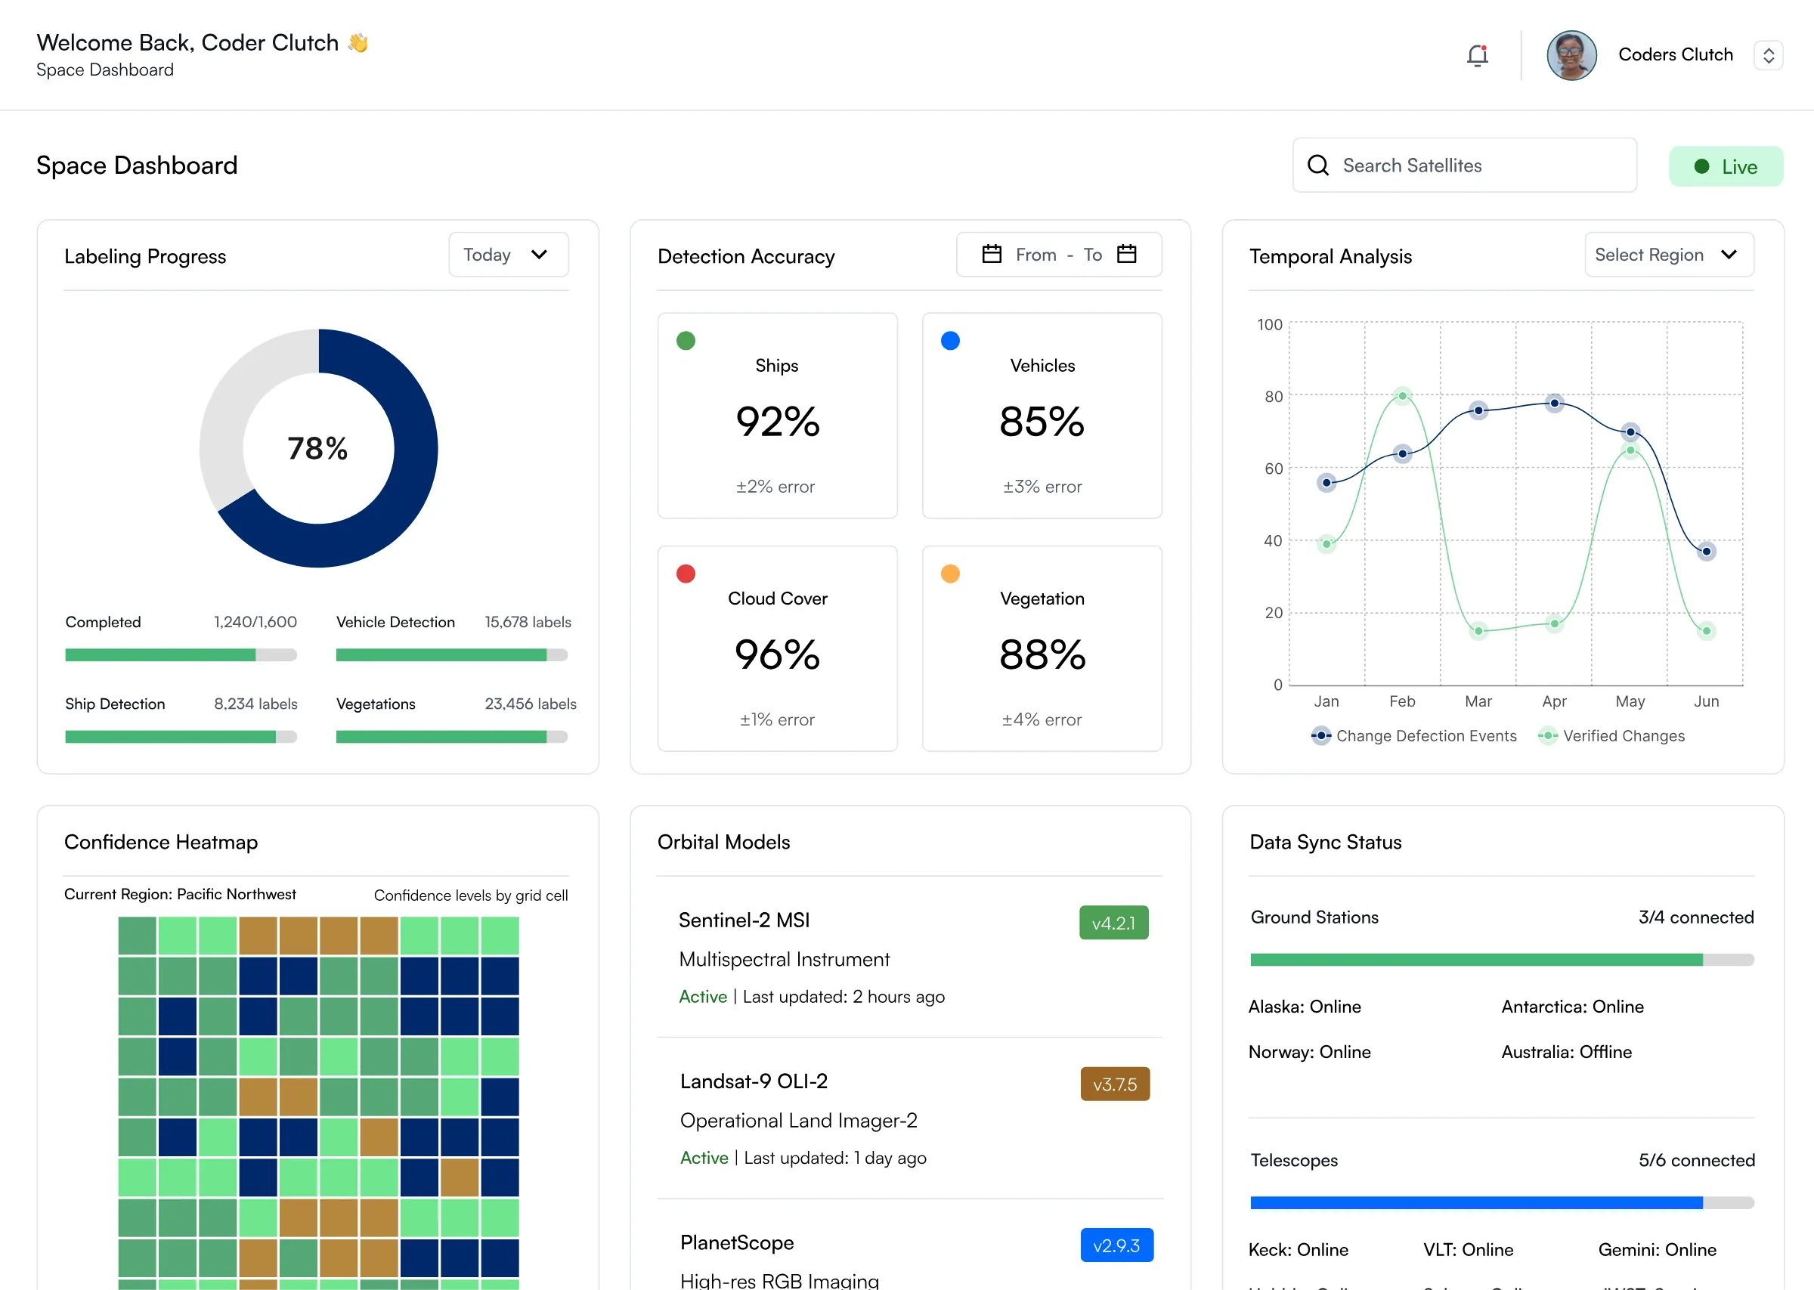
Task: Open the Today period dropdown
Action: pos(509,254)
